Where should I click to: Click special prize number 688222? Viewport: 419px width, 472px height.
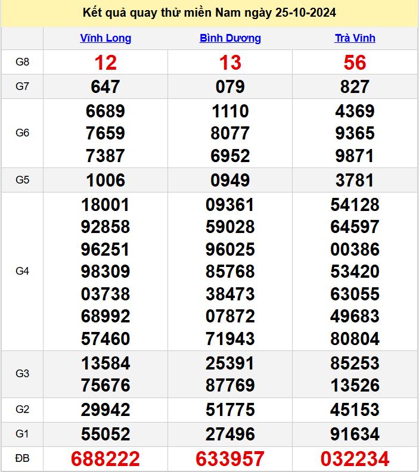(105, 459)
